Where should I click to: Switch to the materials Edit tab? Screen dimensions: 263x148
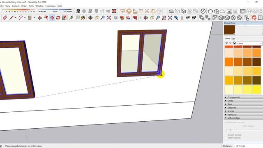tap(233, 39)
